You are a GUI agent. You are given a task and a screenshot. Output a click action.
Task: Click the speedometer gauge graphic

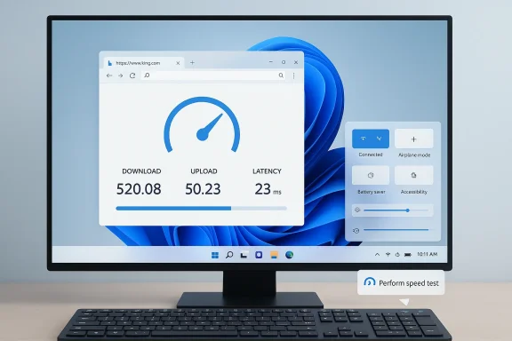pos(202,125)
